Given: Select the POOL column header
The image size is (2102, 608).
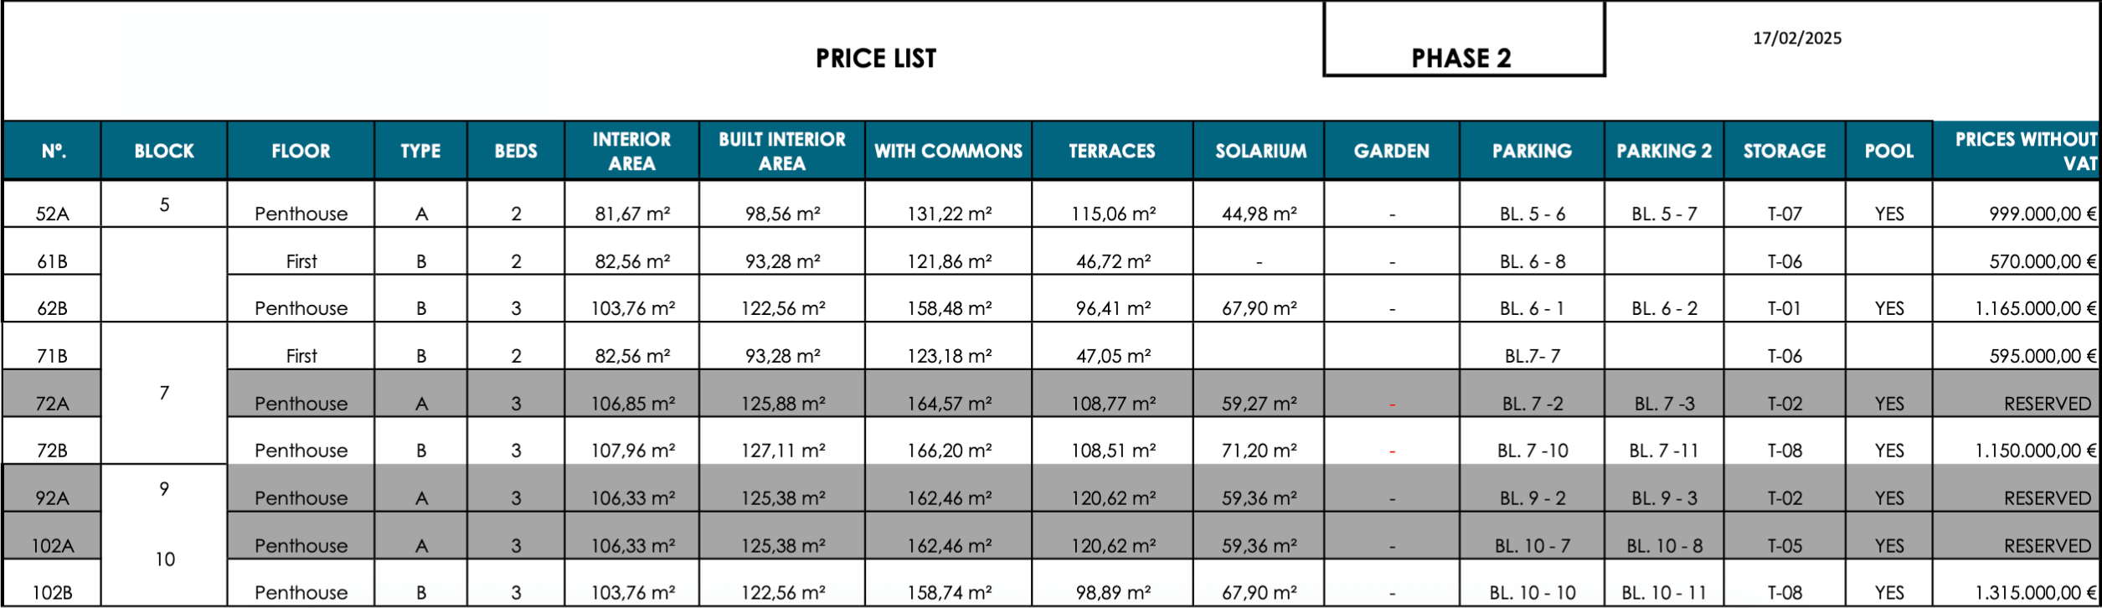Looking at the screenshot, I should [1889, 151].
